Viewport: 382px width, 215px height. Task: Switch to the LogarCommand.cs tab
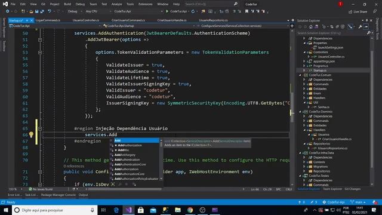point(48,20)
